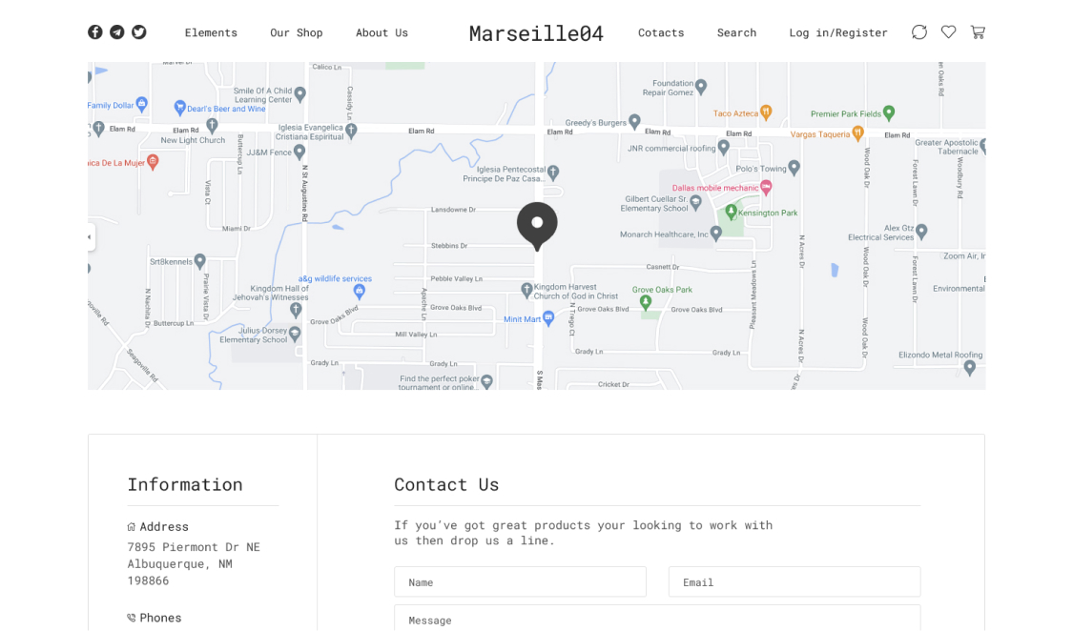
Task: Click the large black map location pin
Action: [537, 225]
